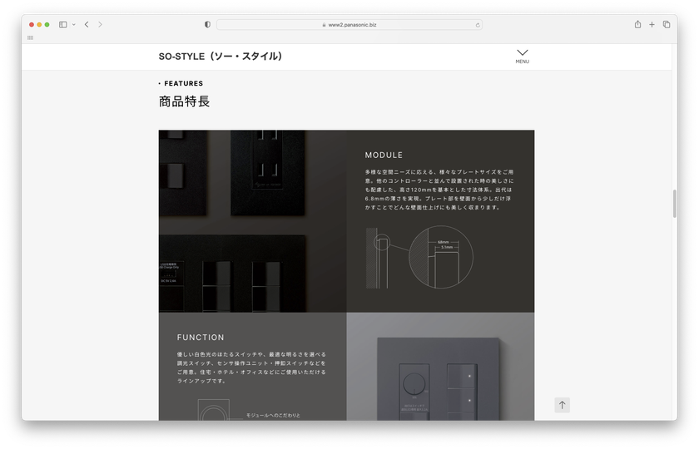This screenshot has width=699, height=449.
Task: Click the plate thickness diagram
Action: [x=419, y=257]
